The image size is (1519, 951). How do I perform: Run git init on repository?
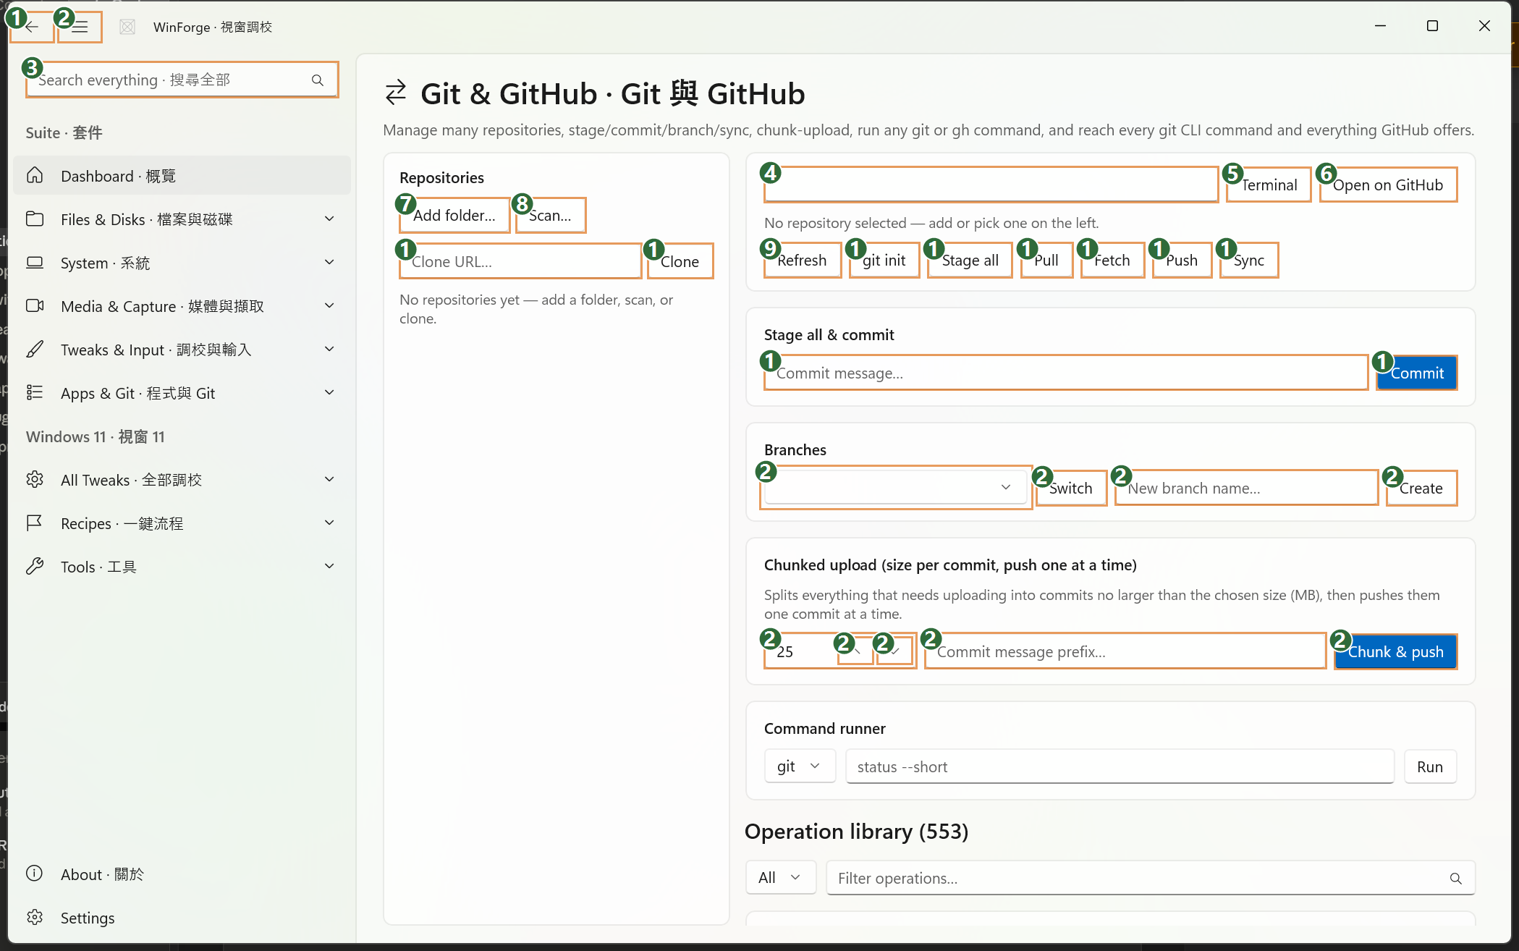tap(884, 260)
